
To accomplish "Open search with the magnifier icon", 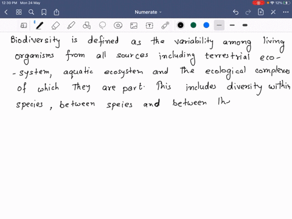I will point(31,12).
